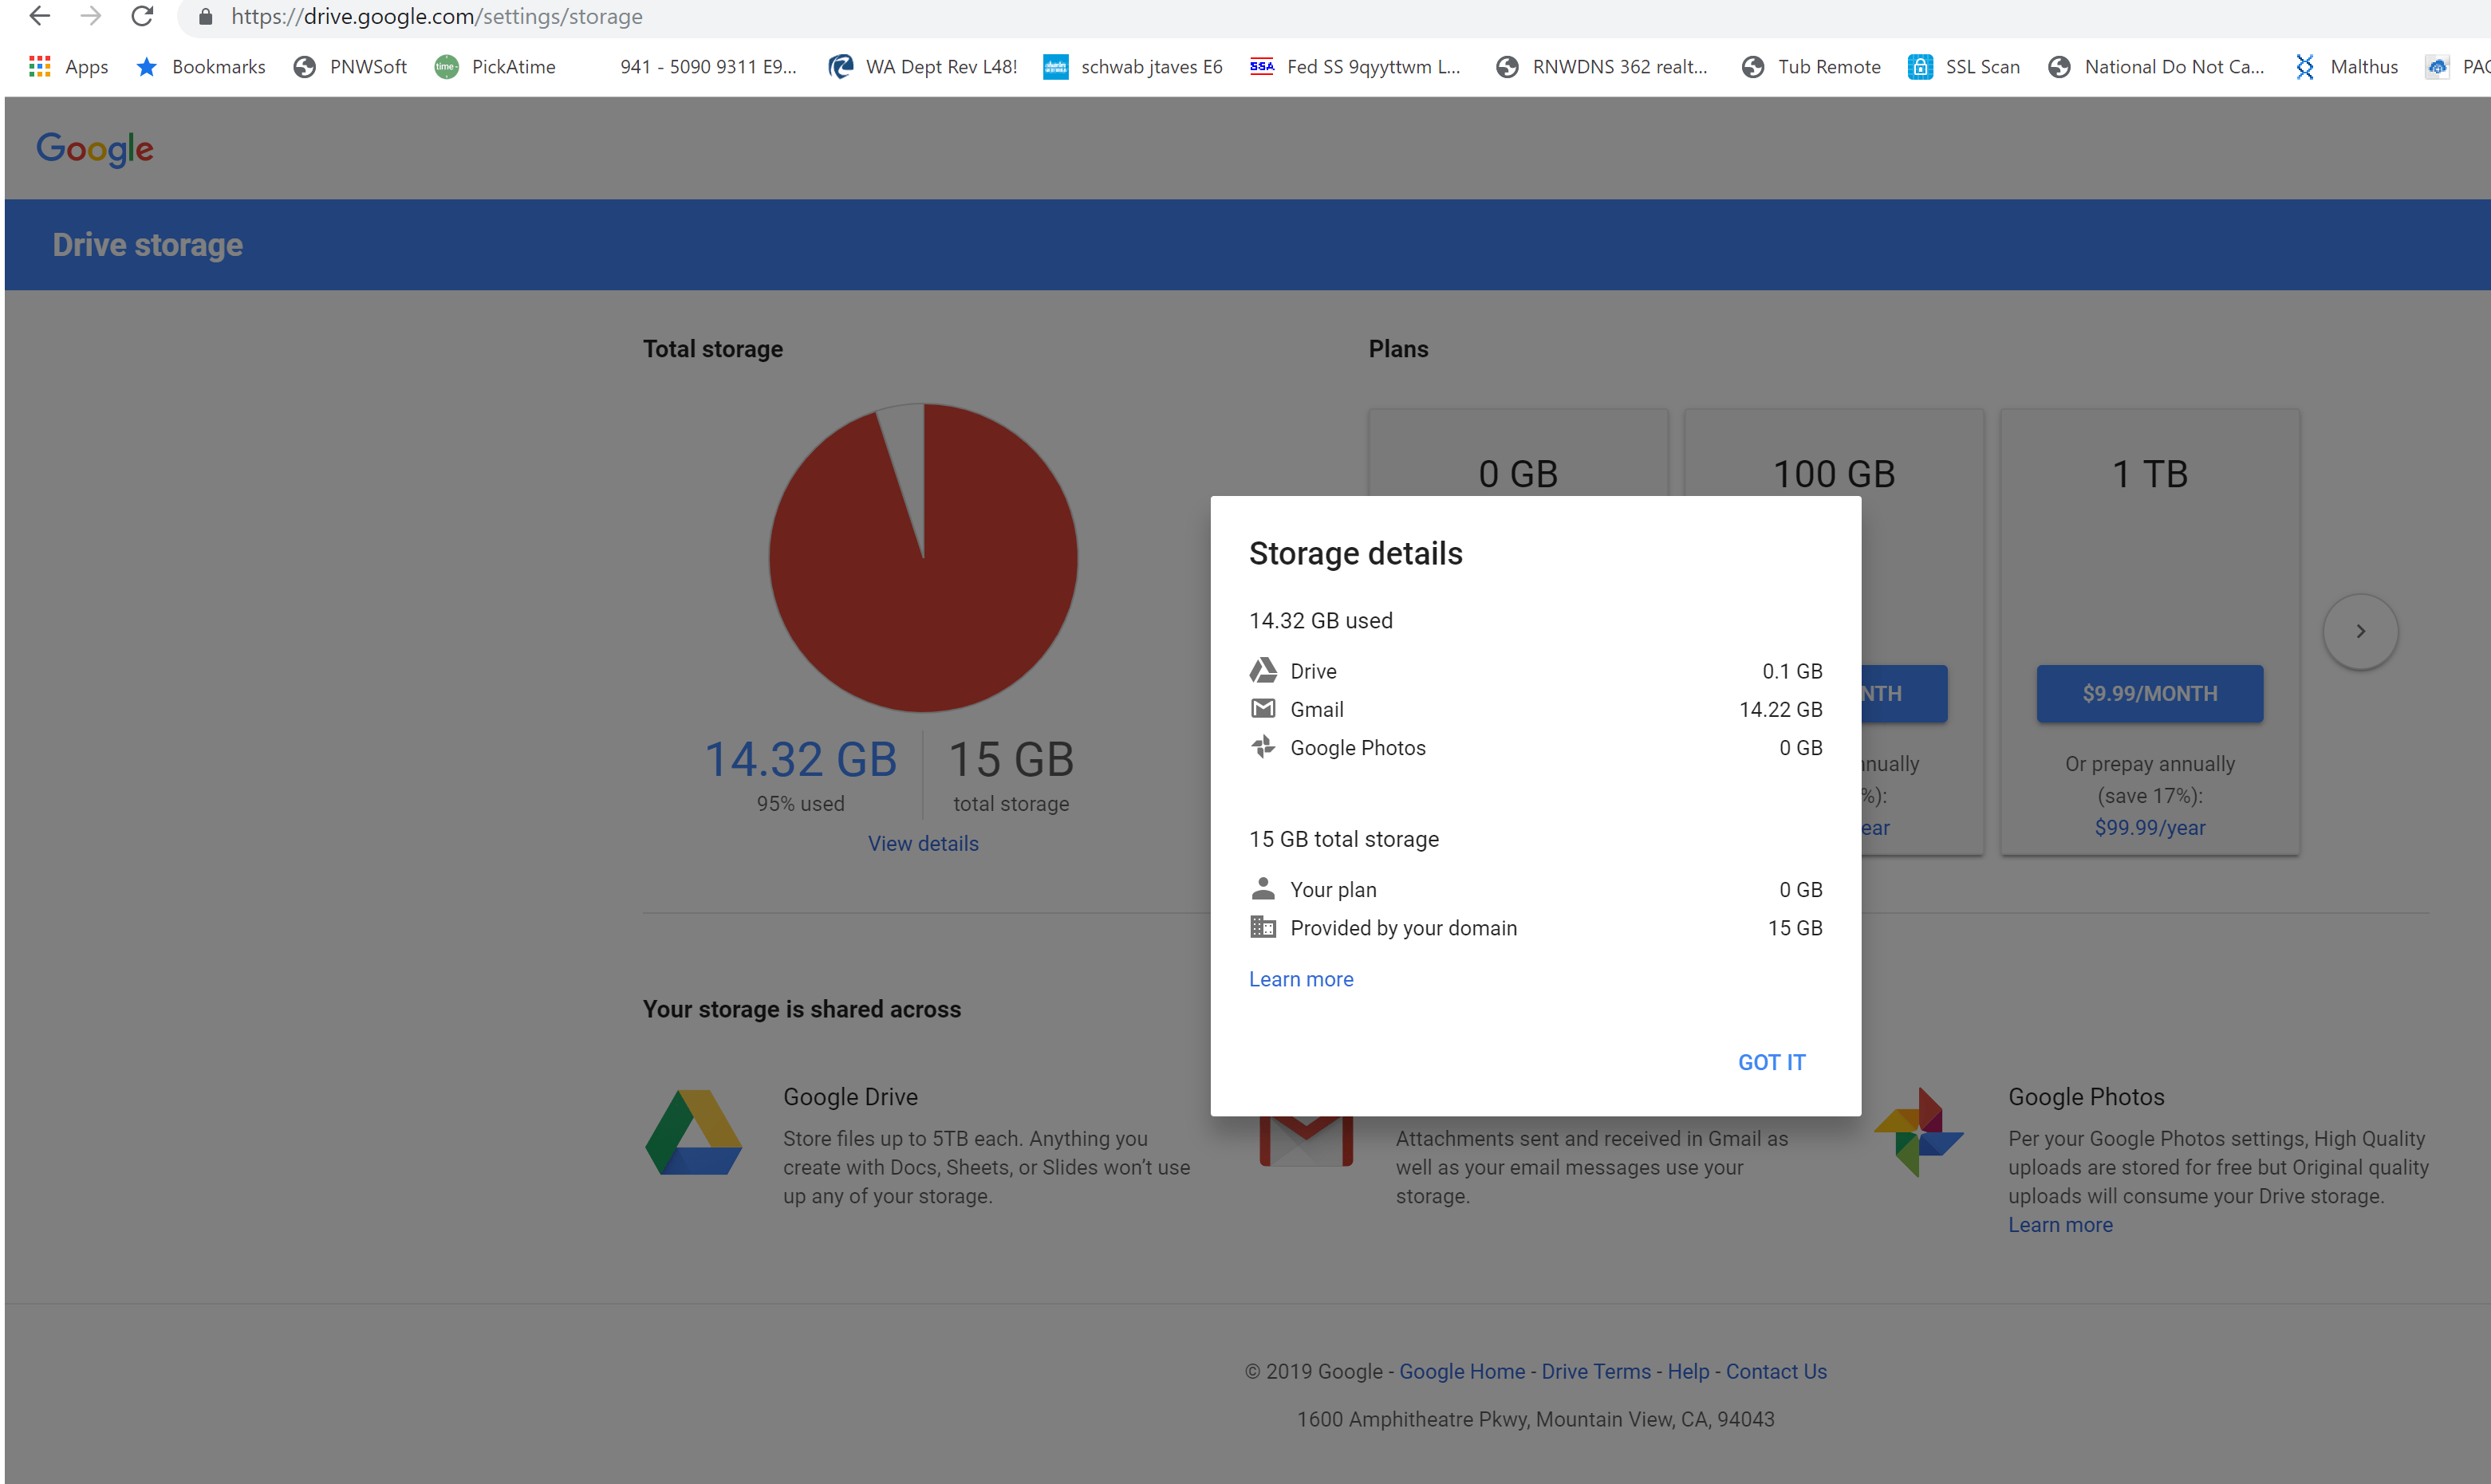The image size is (2491, 1484).
Task: Open the Tub Remote bookmark
Action: pos(1811,67)
